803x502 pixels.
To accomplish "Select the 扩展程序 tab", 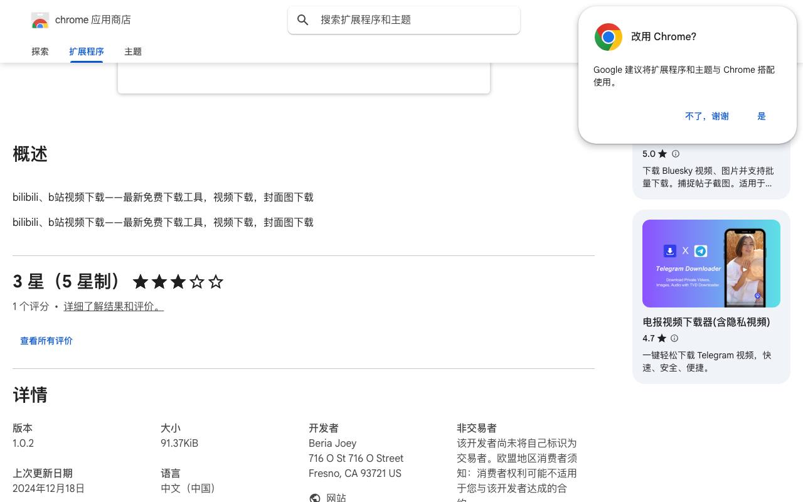I will point(87,51).
